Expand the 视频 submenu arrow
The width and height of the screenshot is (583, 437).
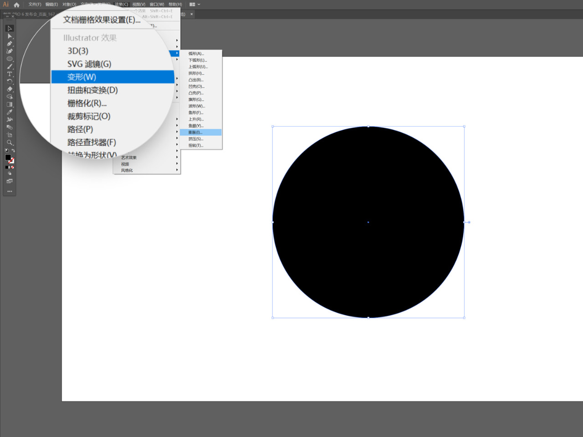coord(177,164)
